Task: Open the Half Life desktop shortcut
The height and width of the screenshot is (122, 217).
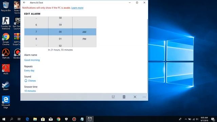Action: click(6, 54)
